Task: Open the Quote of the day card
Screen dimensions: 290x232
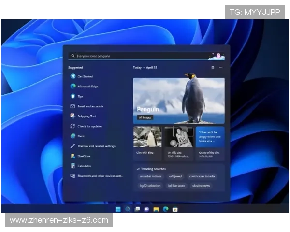Action: point(210,143)
